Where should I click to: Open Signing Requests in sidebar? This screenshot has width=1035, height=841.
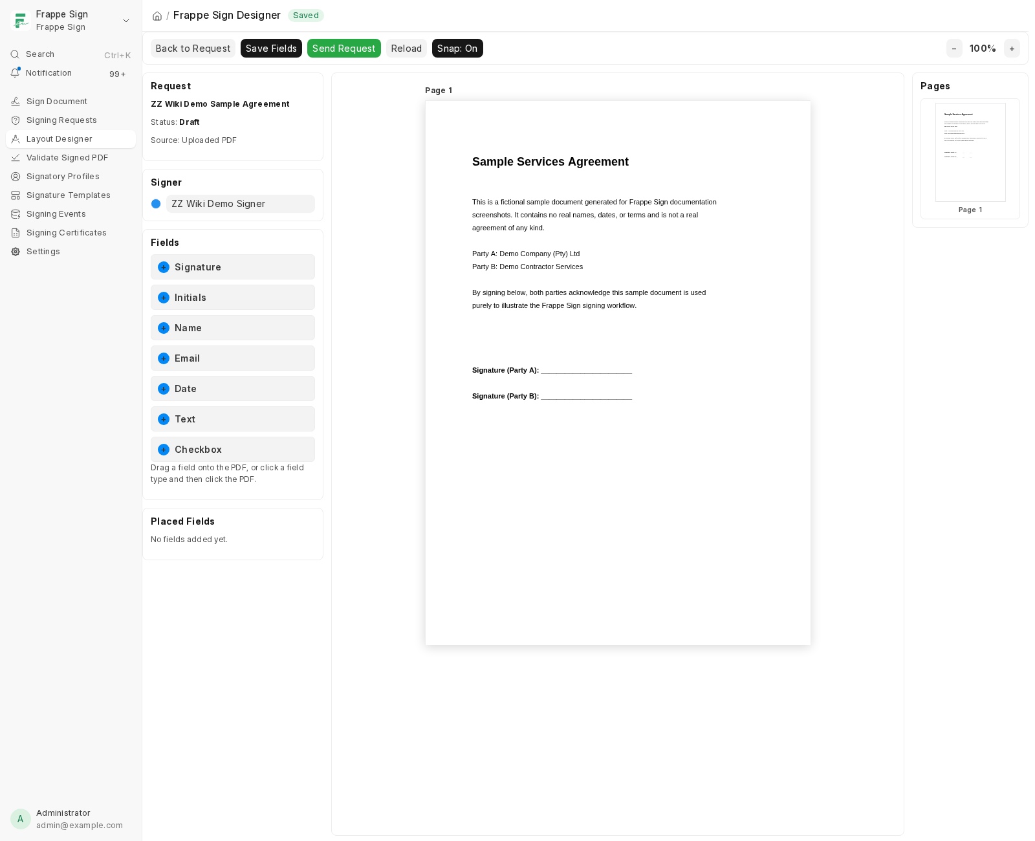(71, 120)
